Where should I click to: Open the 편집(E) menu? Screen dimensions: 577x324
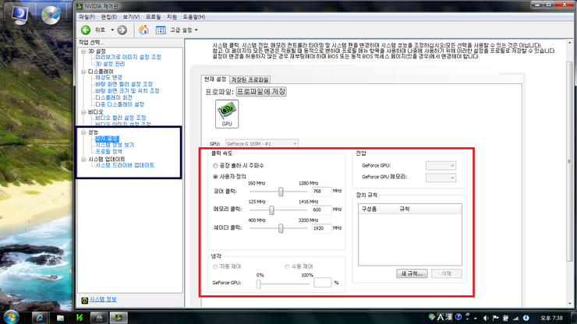point(109,17)
